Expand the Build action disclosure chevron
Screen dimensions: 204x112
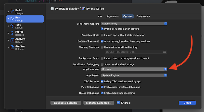point(8,12)
